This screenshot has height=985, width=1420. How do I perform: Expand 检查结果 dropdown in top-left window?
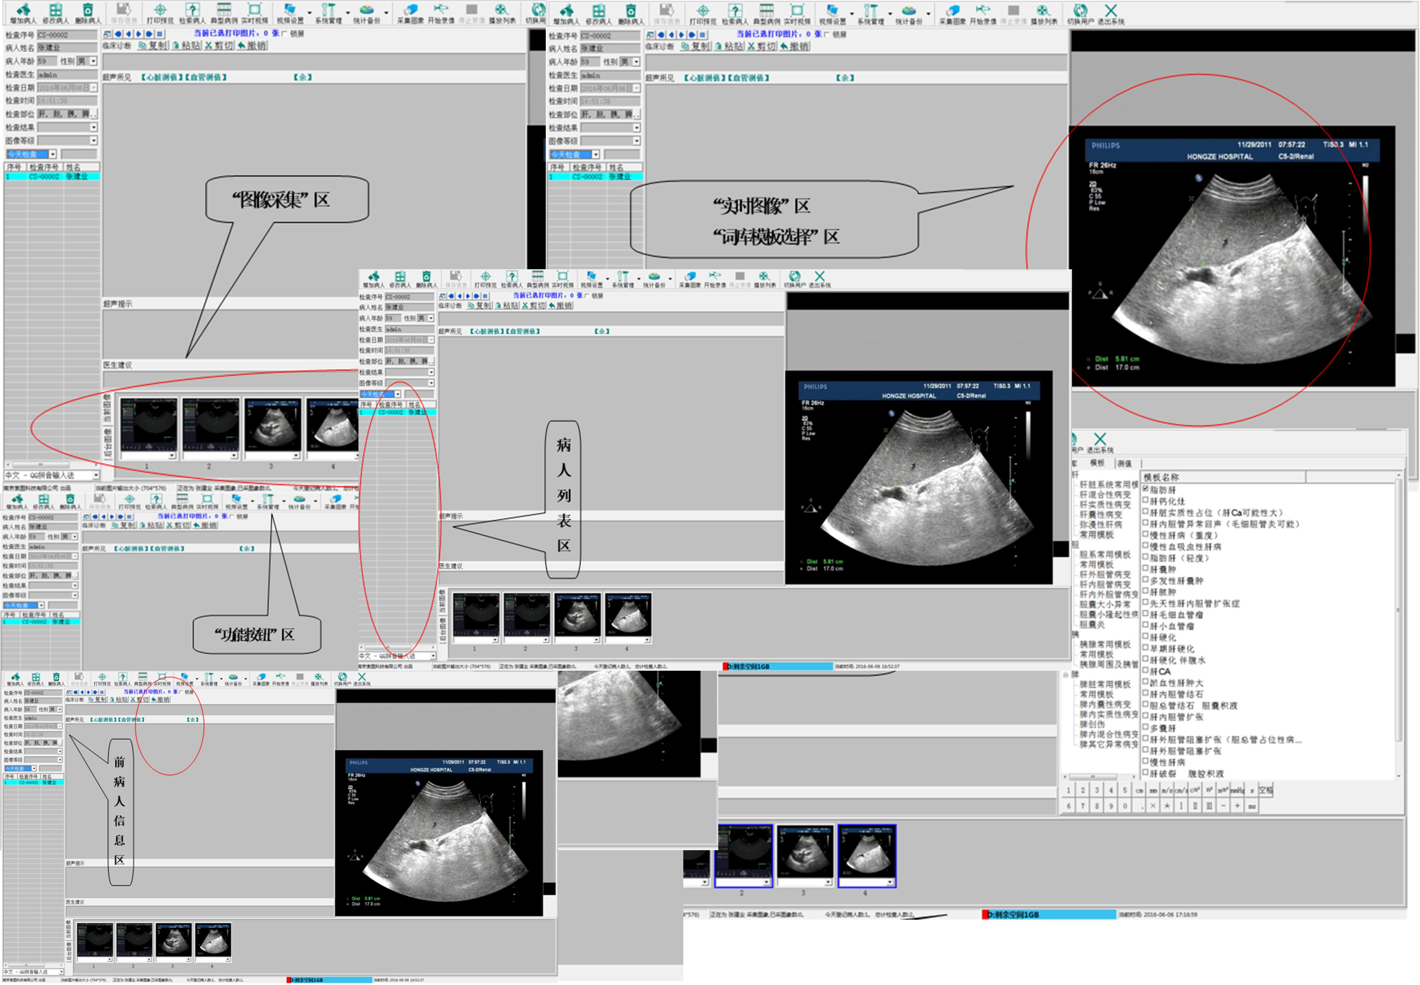93,127
